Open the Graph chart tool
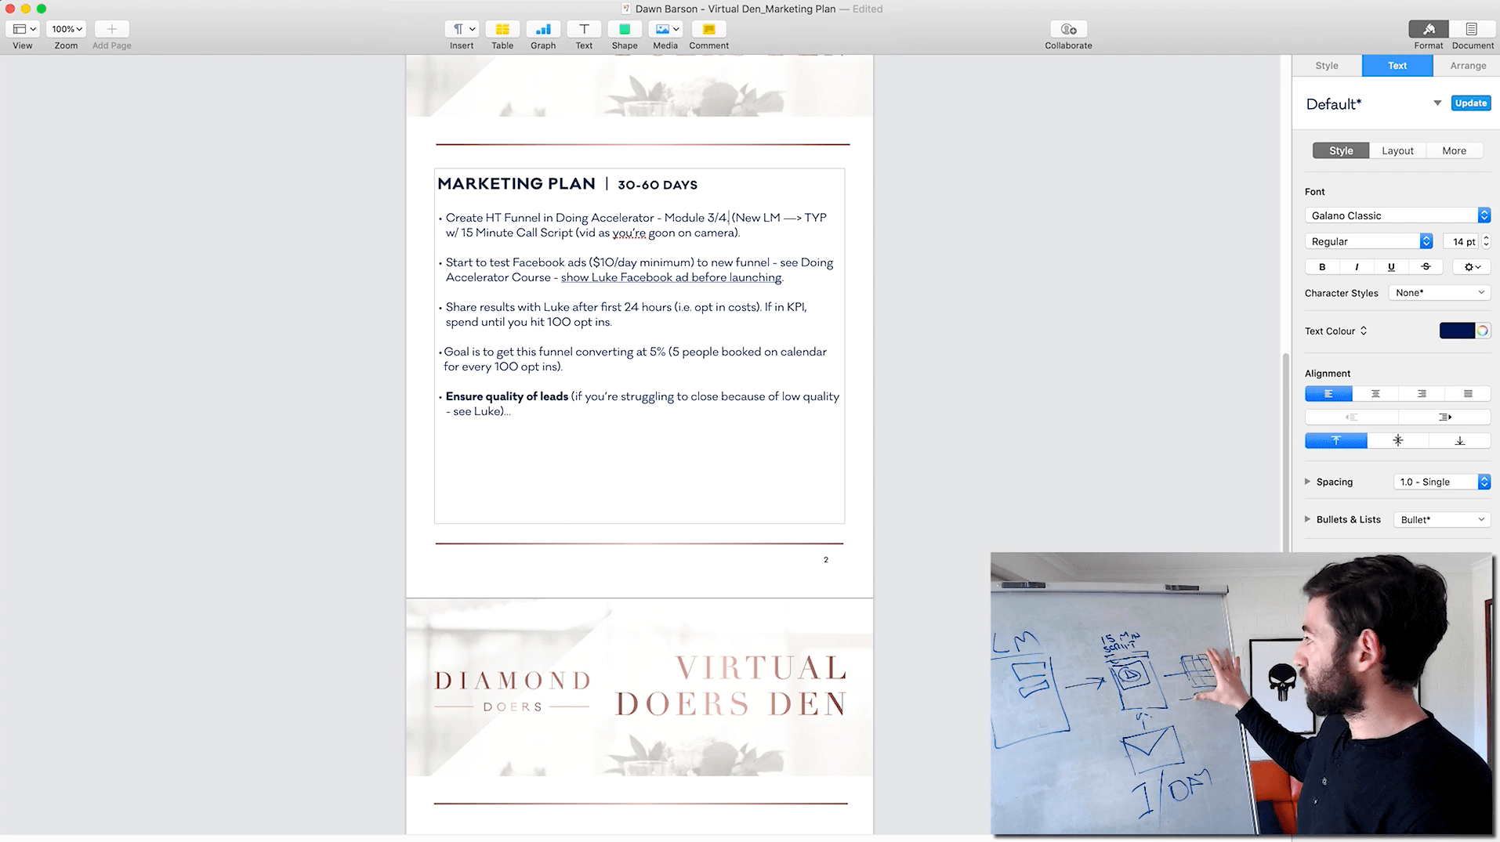 (x=542, y=30)
